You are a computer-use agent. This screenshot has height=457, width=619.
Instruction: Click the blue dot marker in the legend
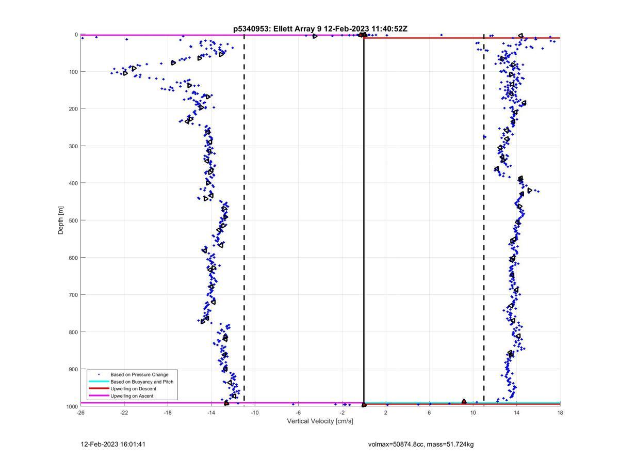99,374
